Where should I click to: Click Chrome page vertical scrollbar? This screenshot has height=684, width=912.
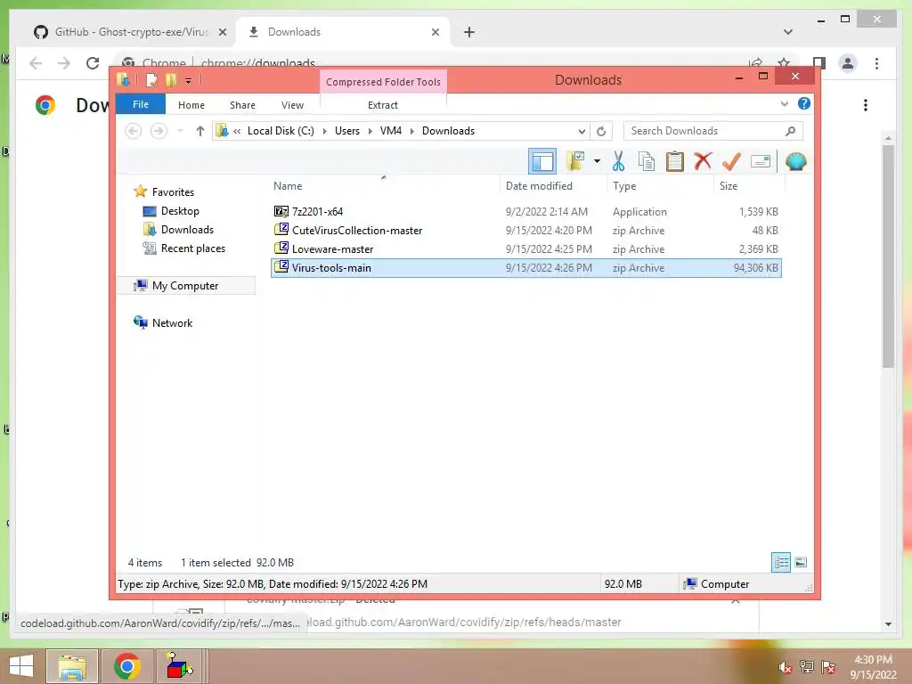click(x=888, y=256)
